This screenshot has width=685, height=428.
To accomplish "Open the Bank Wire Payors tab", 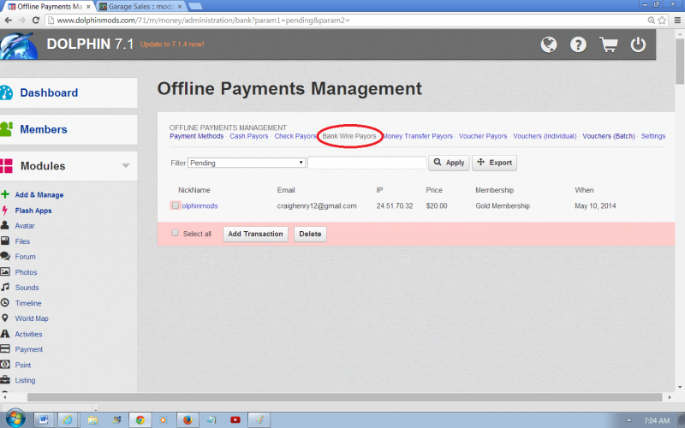I will (349, 136).
